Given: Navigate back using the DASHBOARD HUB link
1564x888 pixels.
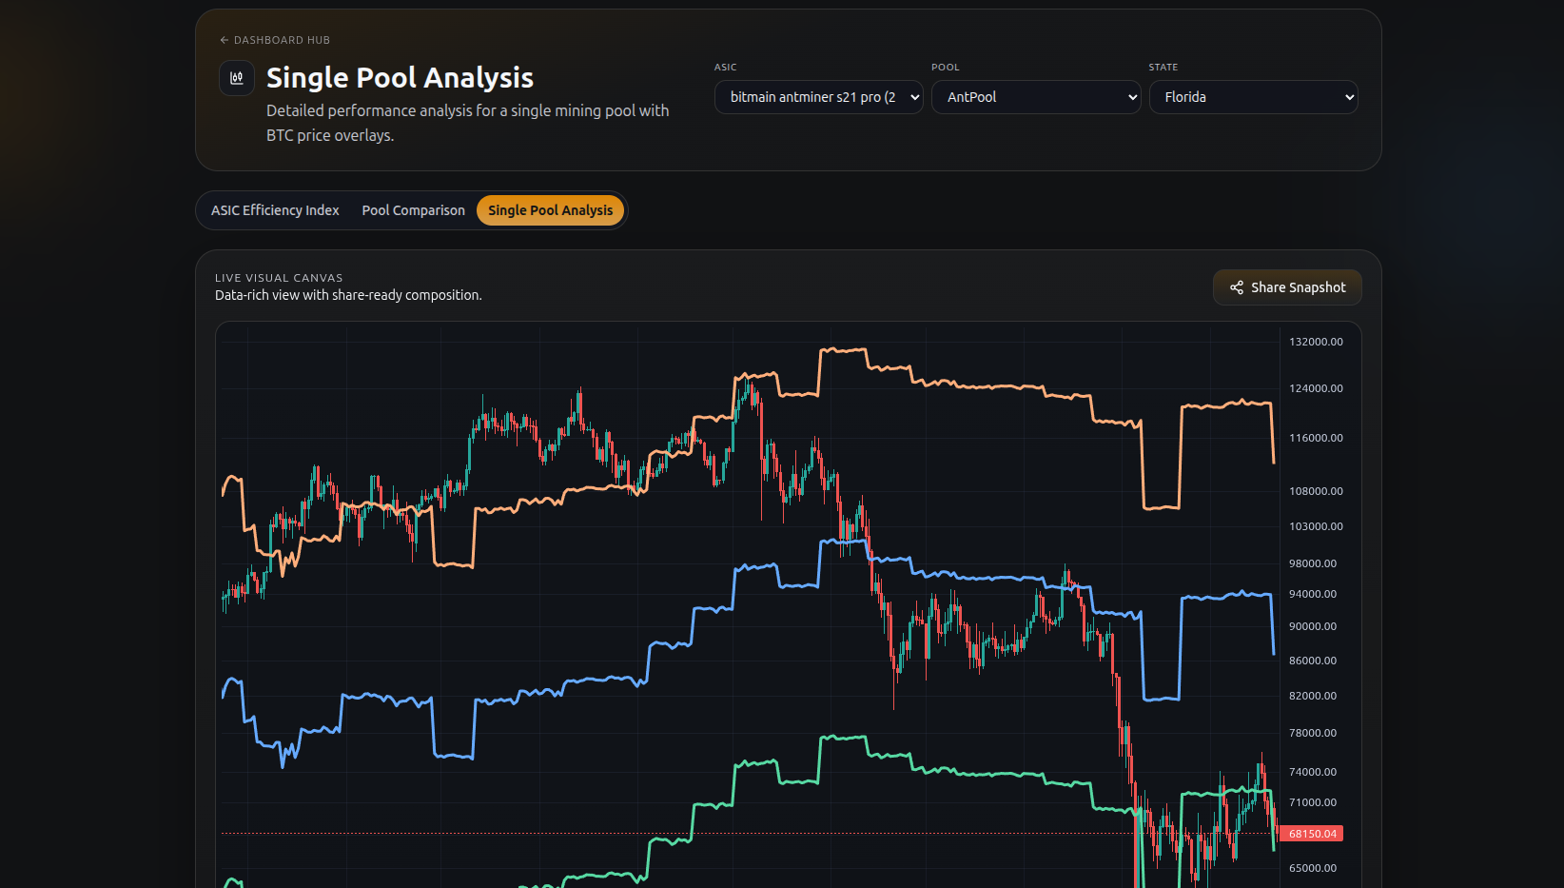Looking at the screenshot, I should pyautogui.click(x=282, y=40).
